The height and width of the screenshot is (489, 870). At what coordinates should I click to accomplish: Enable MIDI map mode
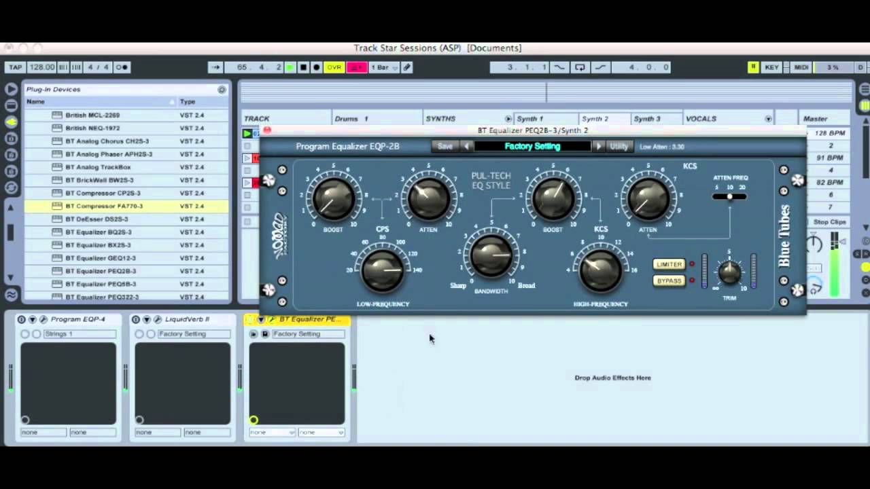click(x=801, y=67)
